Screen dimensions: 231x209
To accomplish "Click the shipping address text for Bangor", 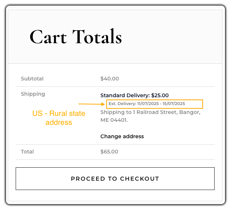I will 150,116.
